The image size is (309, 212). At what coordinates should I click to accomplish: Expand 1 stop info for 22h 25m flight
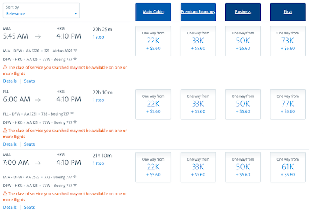coord(98,37)
